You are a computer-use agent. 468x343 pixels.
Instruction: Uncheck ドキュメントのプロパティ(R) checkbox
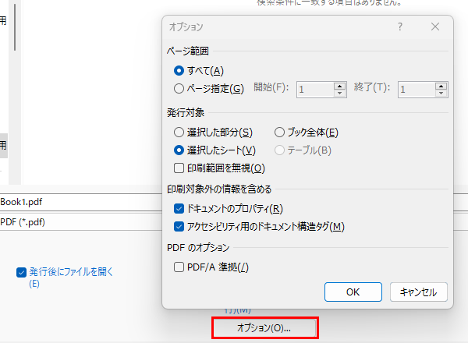click(x=179, y=209)
